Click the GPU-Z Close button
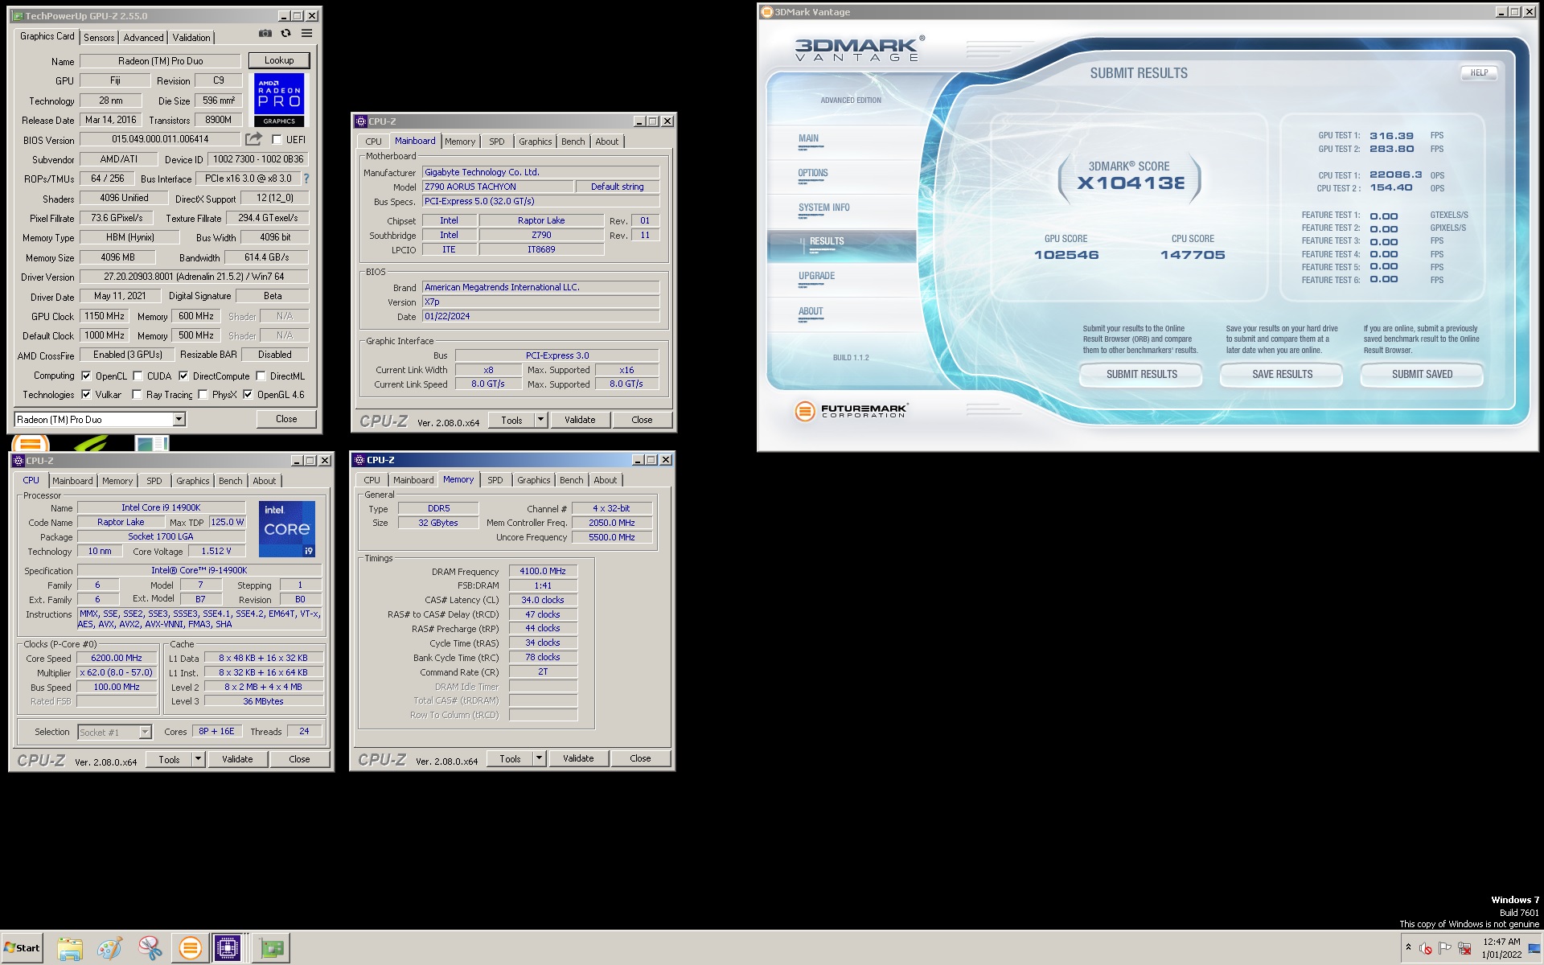This screenshot has height=965, width=1544. point(286,419)
